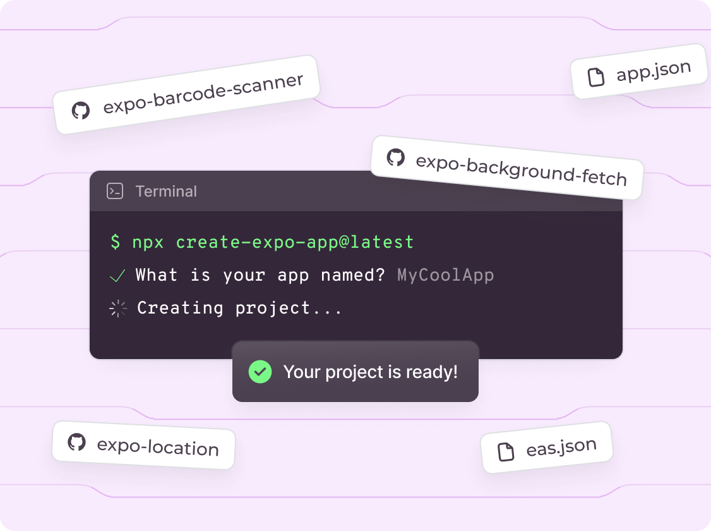Select the eas.json file label

tap(561, 447)
